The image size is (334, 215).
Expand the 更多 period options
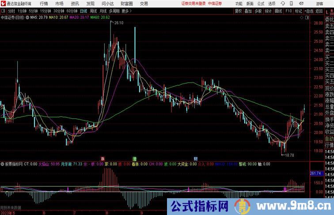pos(126,11)
